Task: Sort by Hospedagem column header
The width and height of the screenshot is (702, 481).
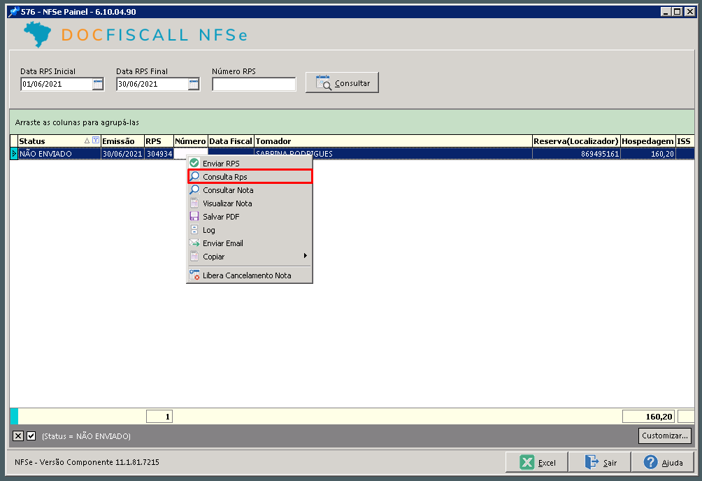Action: [x=648, y=141]
